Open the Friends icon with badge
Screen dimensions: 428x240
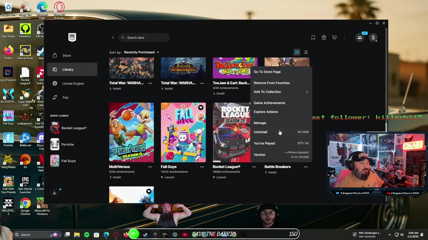coord(360,38)
